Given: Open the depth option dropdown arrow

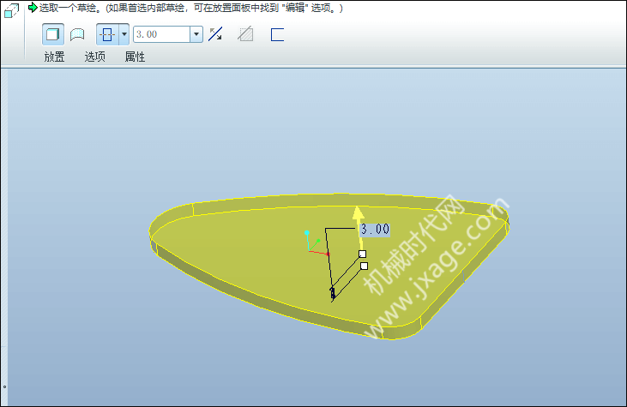Looking at the screenshot, I should 124,34.
